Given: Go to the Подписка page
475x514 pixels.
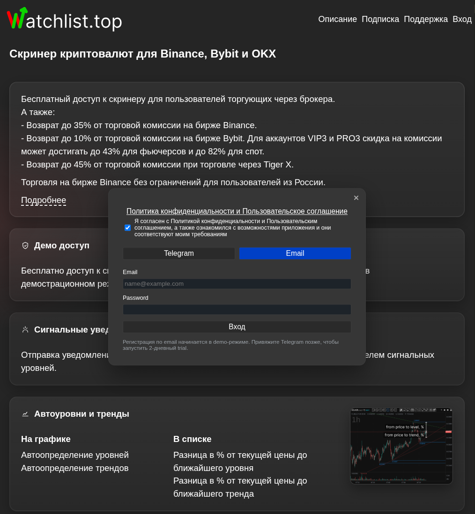Looking at the screenshot, I should [380, 19].
